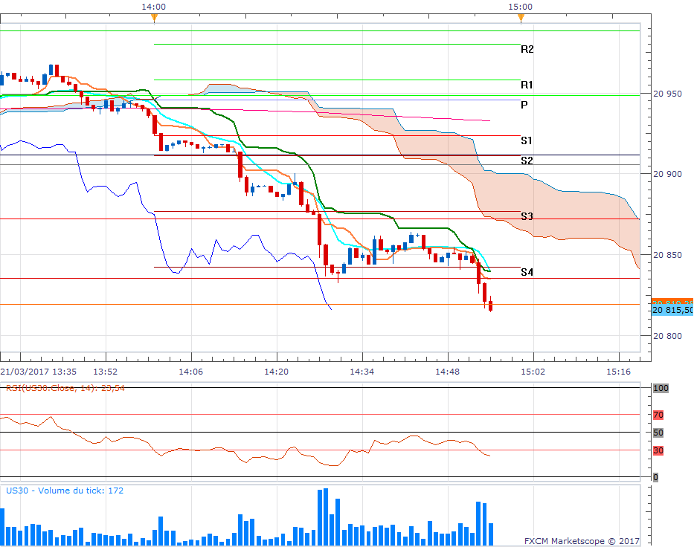The height and width of the screenshot is (547, 694).
Task: Click the S4 support level label
Action: [527, 273]
